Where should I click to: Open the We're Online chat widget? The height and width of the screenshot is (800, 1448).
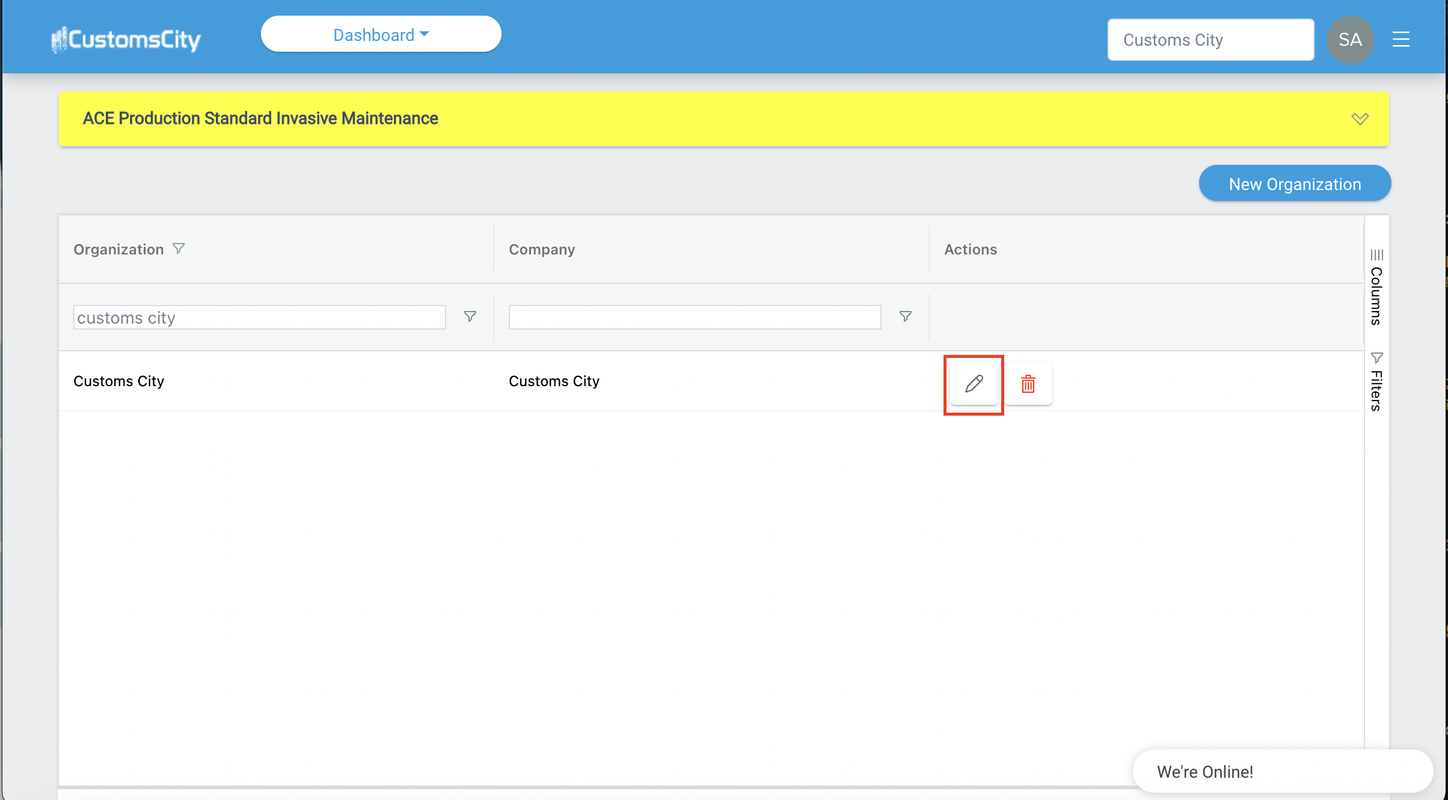coord(1283,771)
